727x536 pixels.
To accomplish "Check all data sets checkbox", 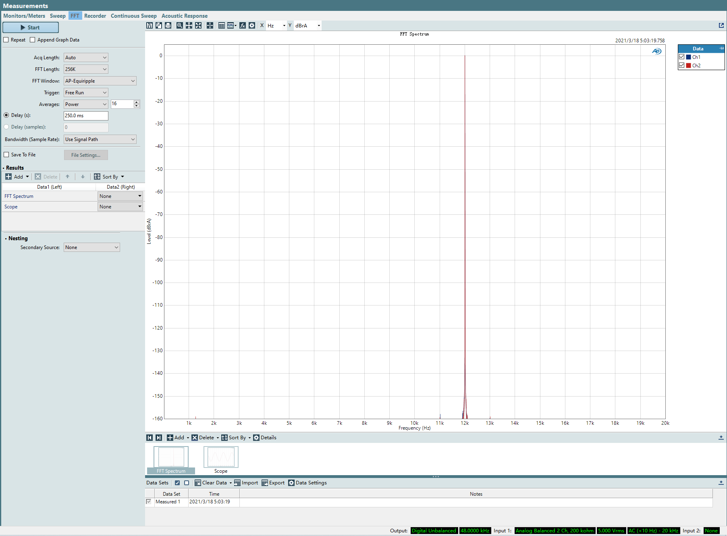I will click(177, 483).
